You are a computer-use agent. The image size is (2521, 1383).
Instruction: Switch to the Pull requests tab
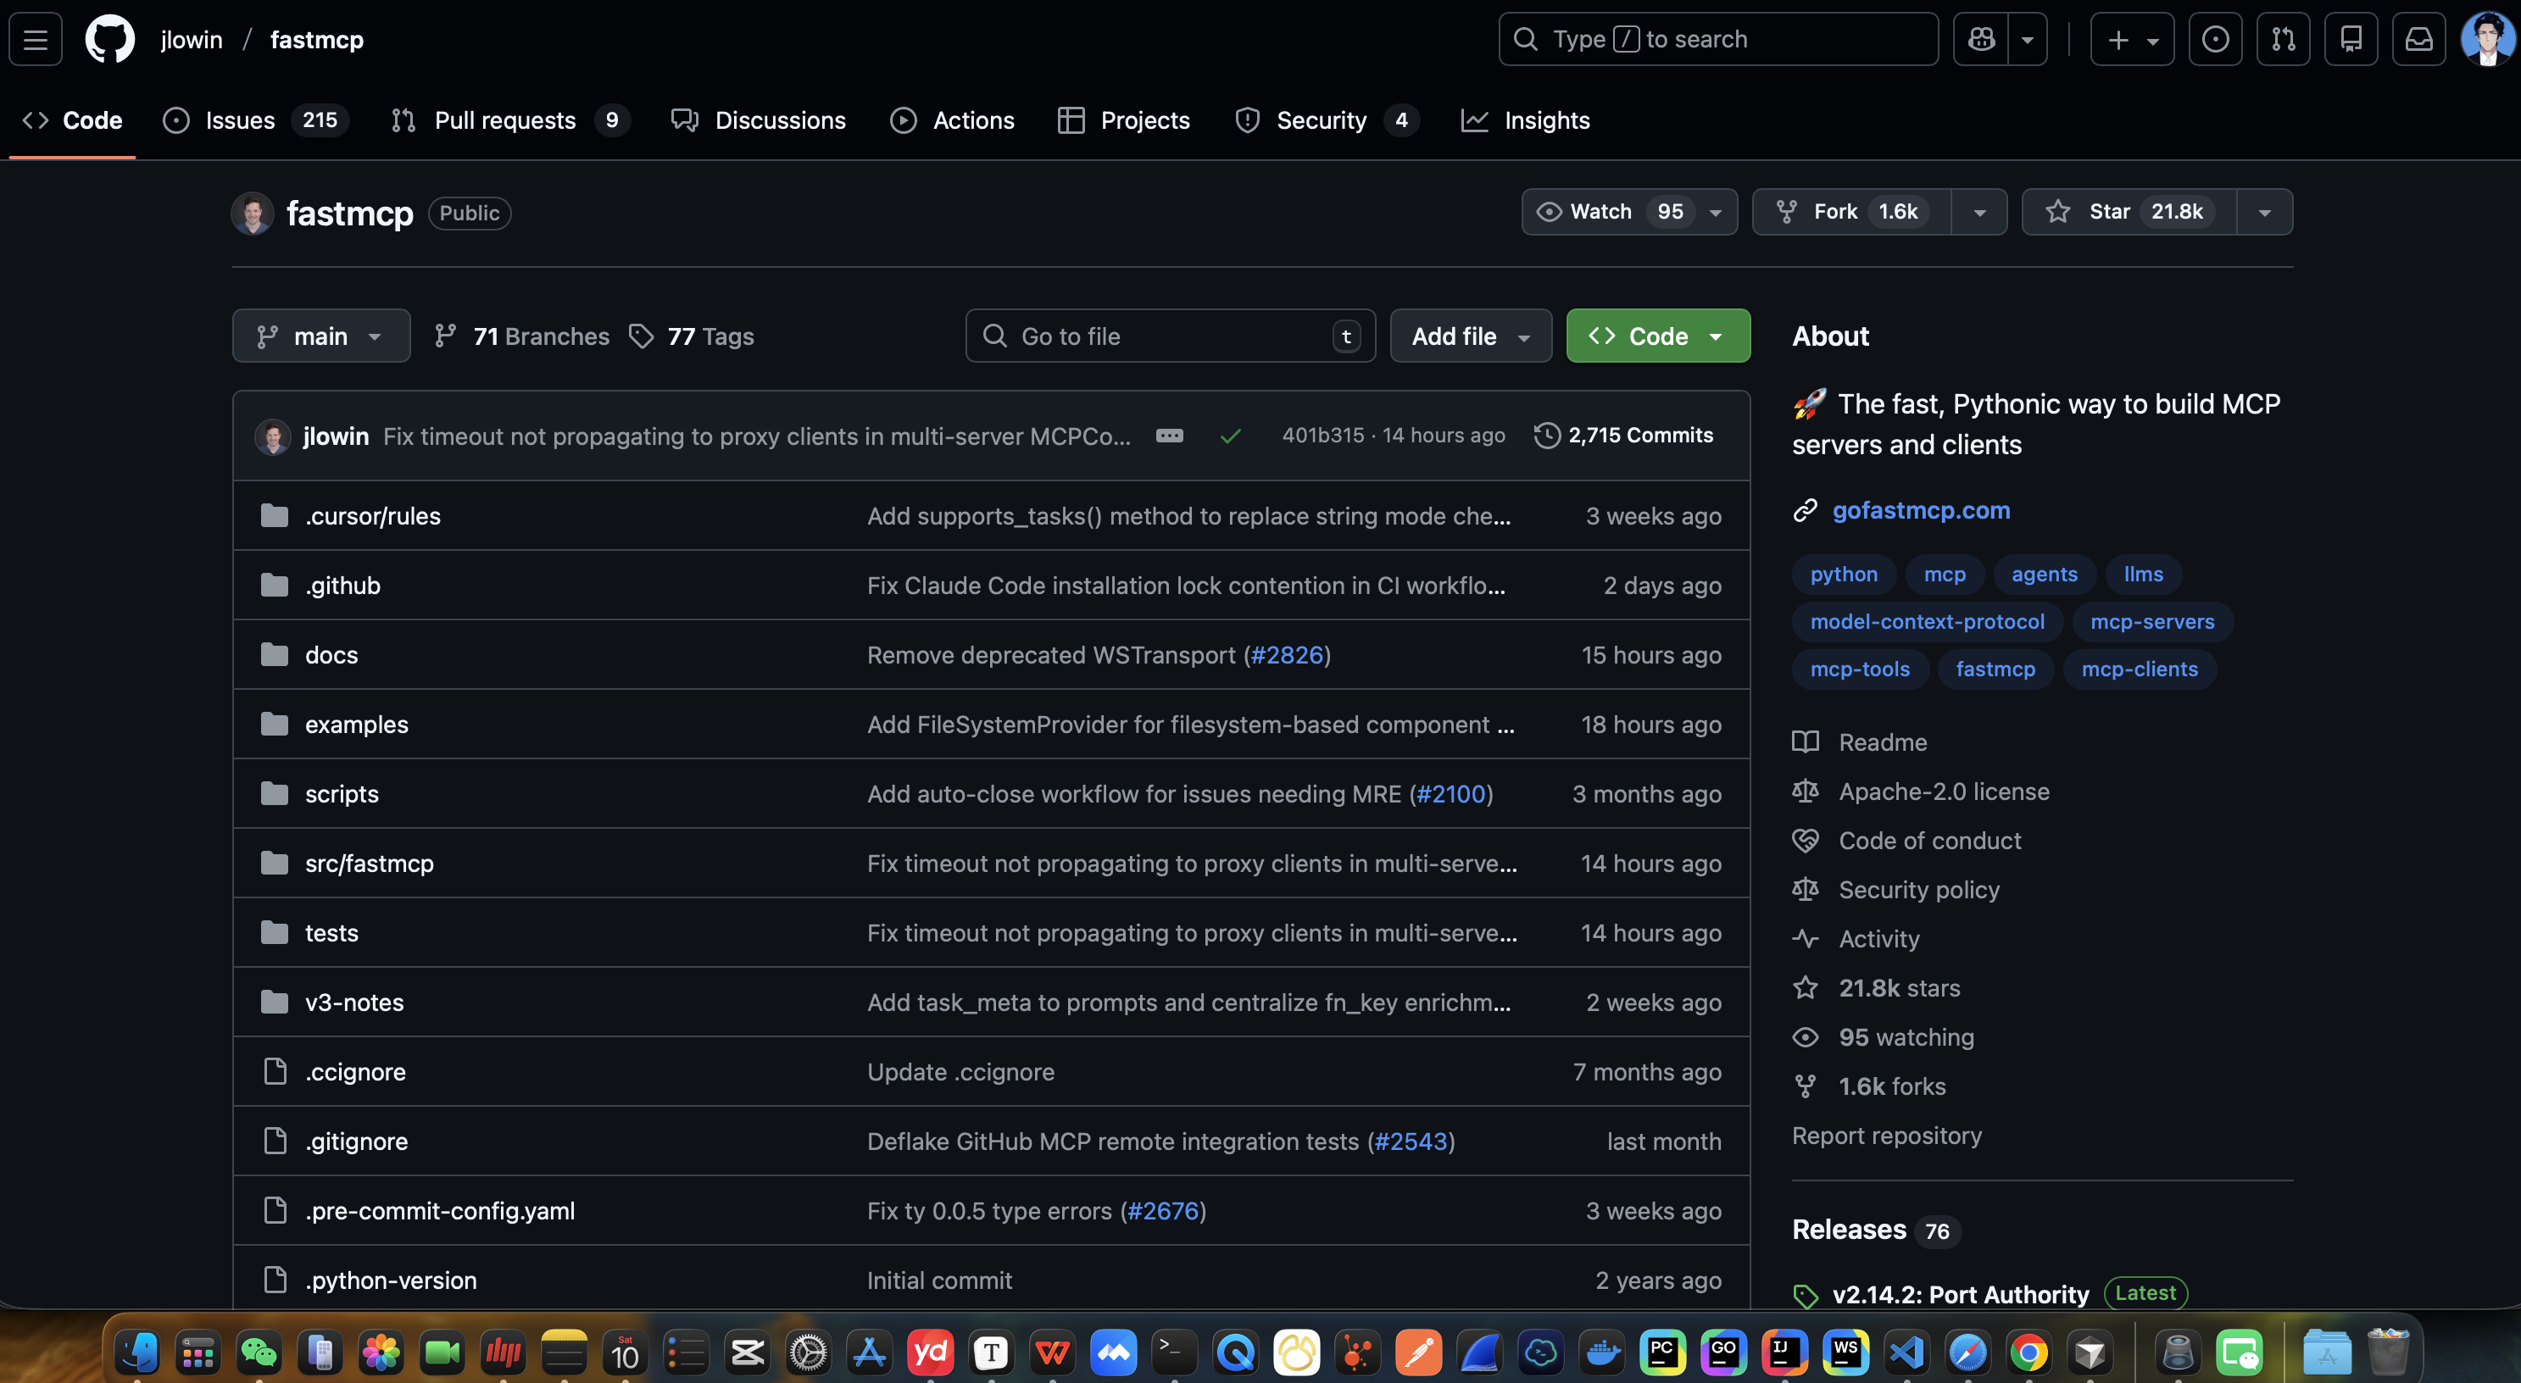(x=504, y=120)
